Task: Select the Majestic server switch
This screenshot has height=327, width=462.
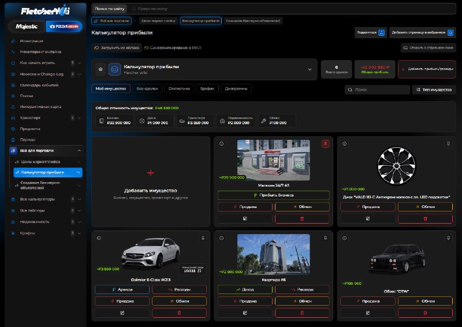Action: click(x=27, y=27)
